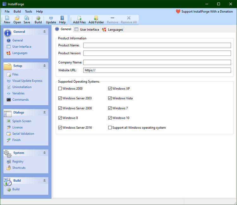Viewport: 237px width, 205px height.
Task: Open the Build menu
Action: point(17,12)
